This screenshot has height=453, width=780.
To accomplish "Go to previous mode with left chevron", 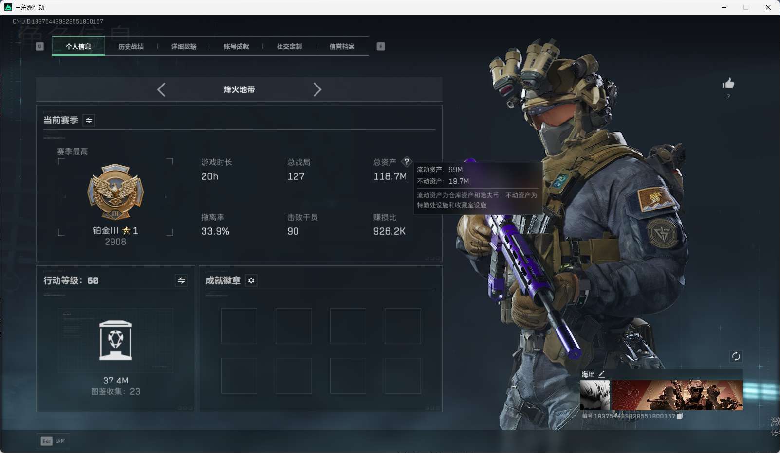I will [x=161, y=89].
